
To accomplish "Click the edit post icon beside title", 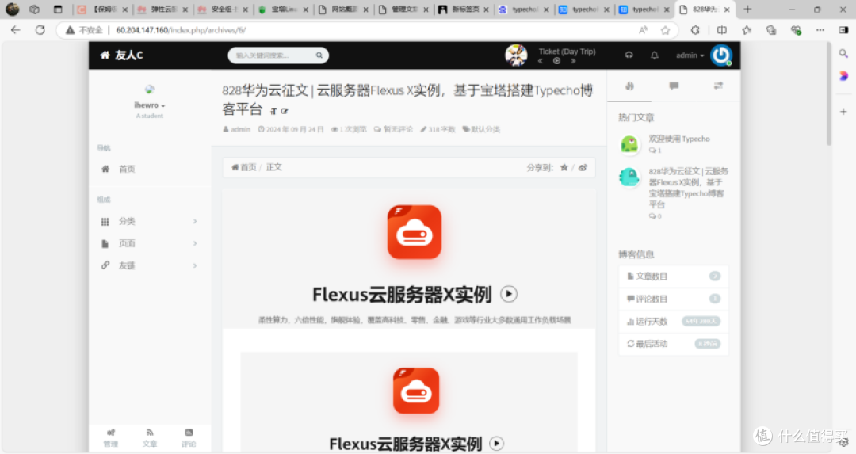I will [285, 111].
